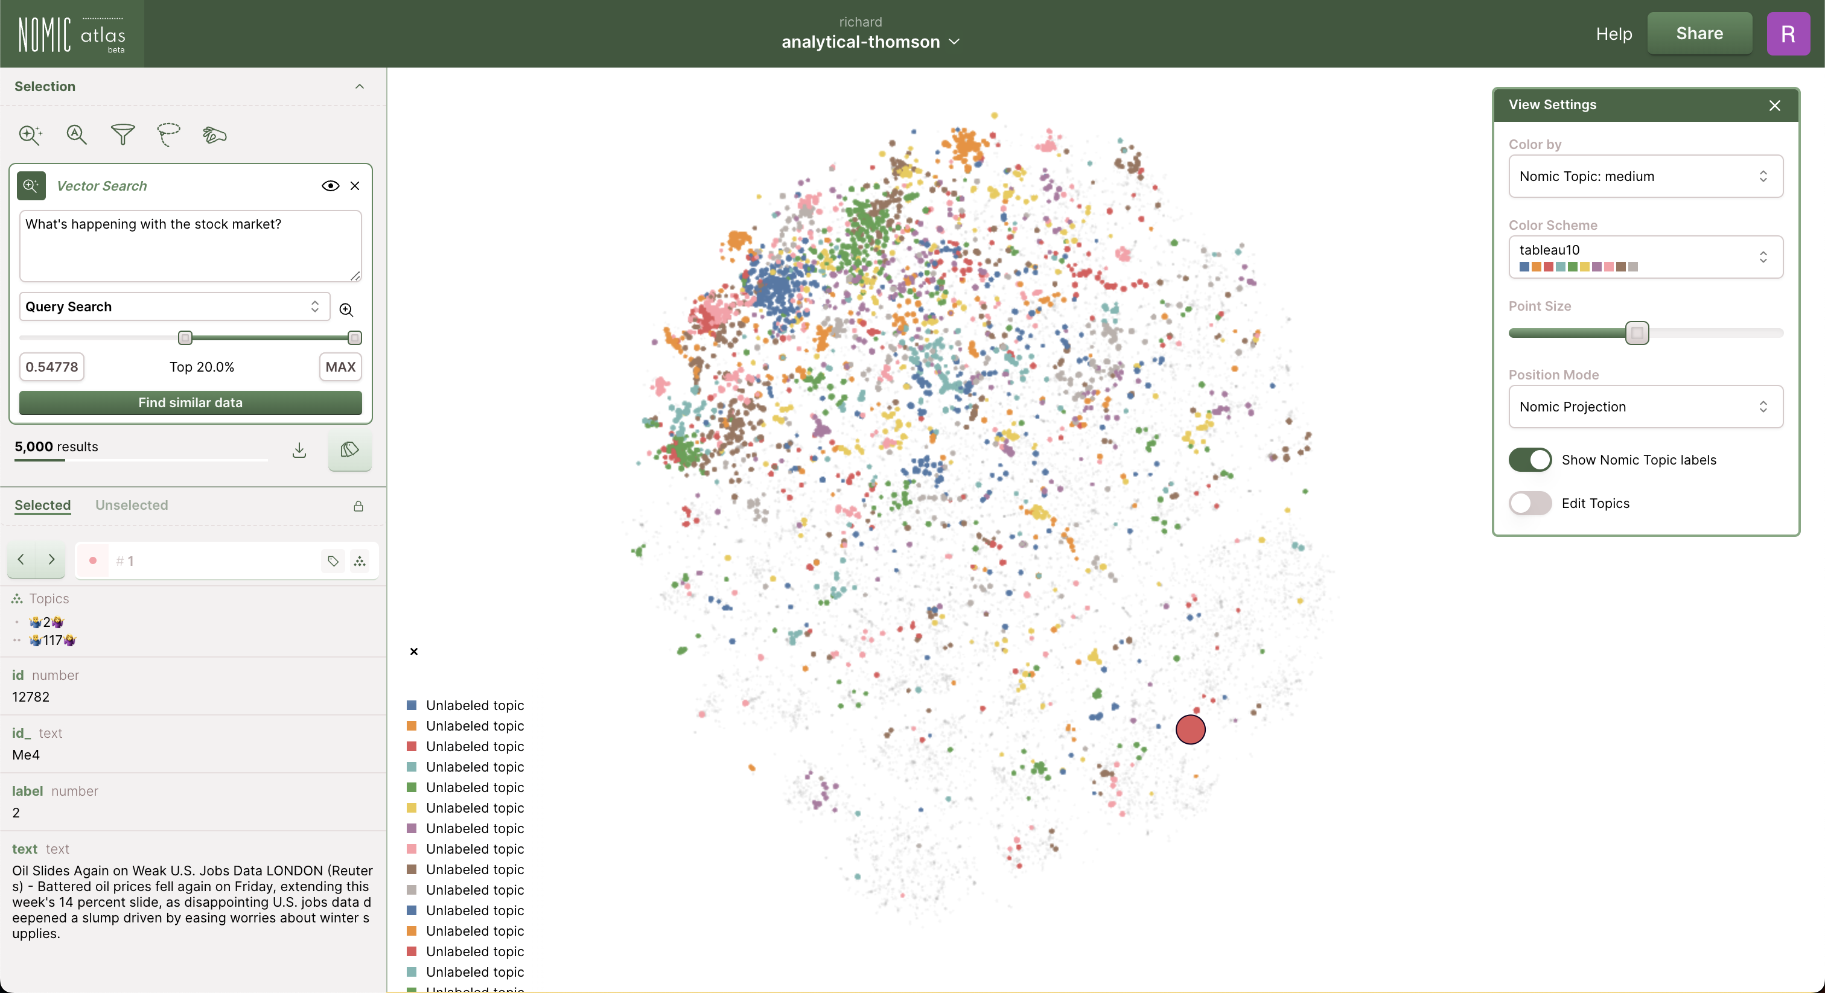Click the network/graph icon in Selection panel

tap(361, 561)
